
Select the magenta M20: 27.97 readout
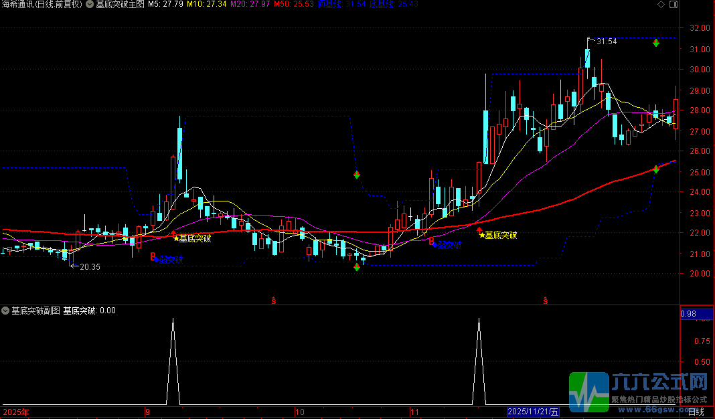[250, 4]
